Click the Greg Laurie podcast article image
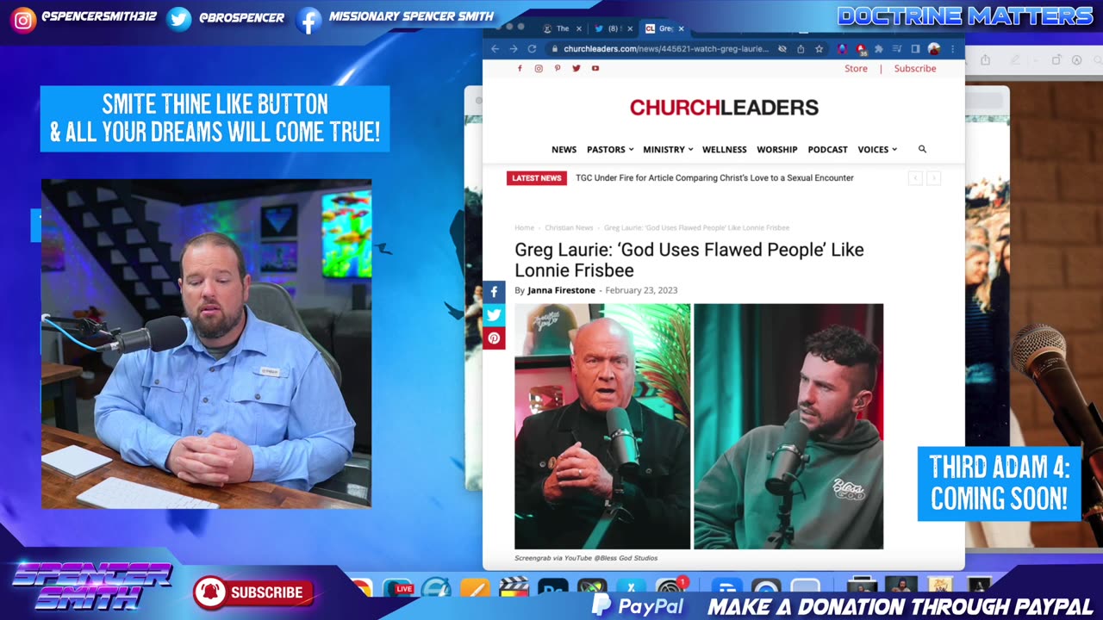The width and height of the screenshot is (1103, 620). 699,426
